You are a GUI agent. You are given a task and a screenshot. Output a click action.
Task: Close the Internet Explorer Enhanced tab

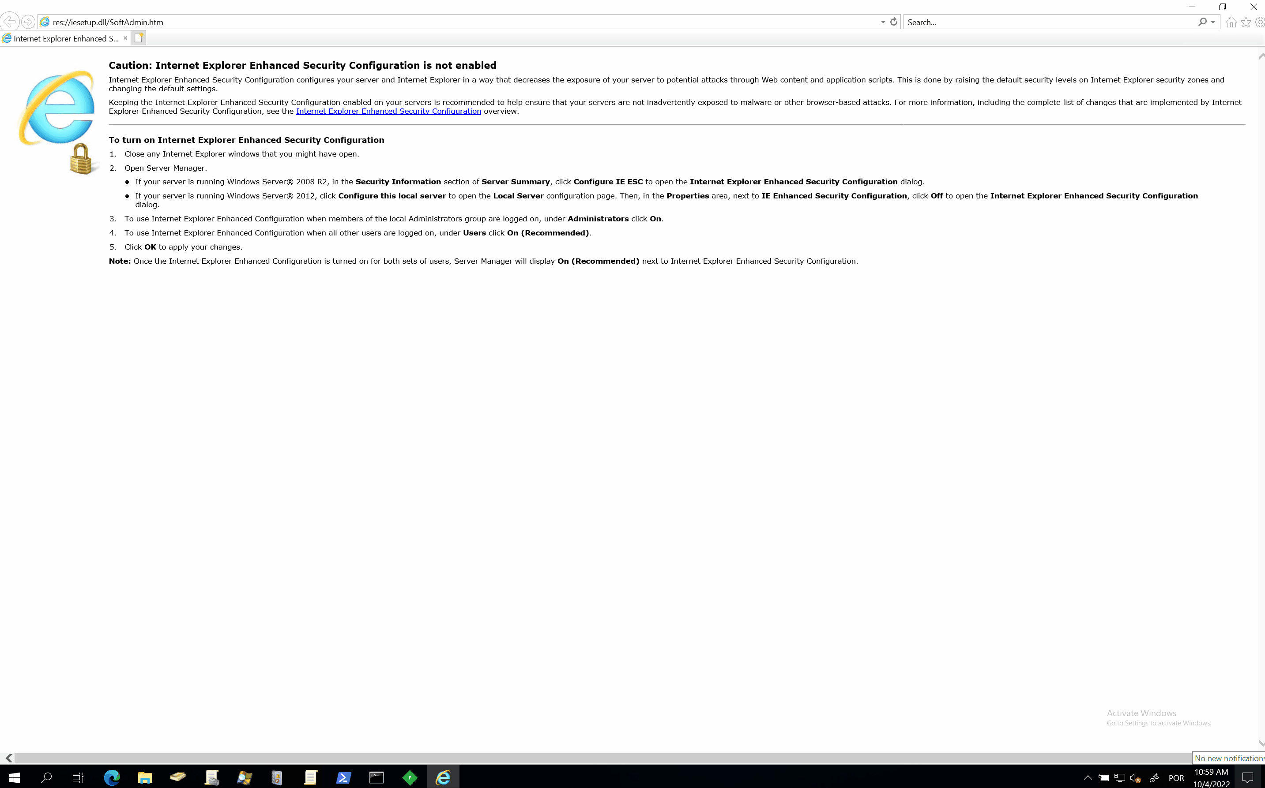coord(125,38)
